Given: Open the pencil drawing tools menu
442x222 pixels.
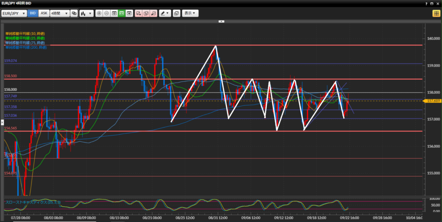Looking at the screenshot, I should coord(165,13).
